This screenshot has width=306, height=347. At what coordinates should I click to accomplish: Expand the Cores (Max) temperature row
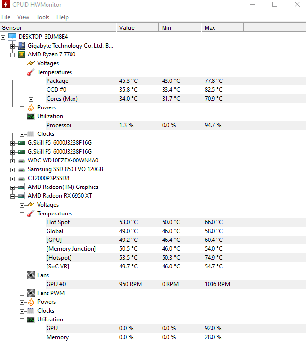point(31,99)
